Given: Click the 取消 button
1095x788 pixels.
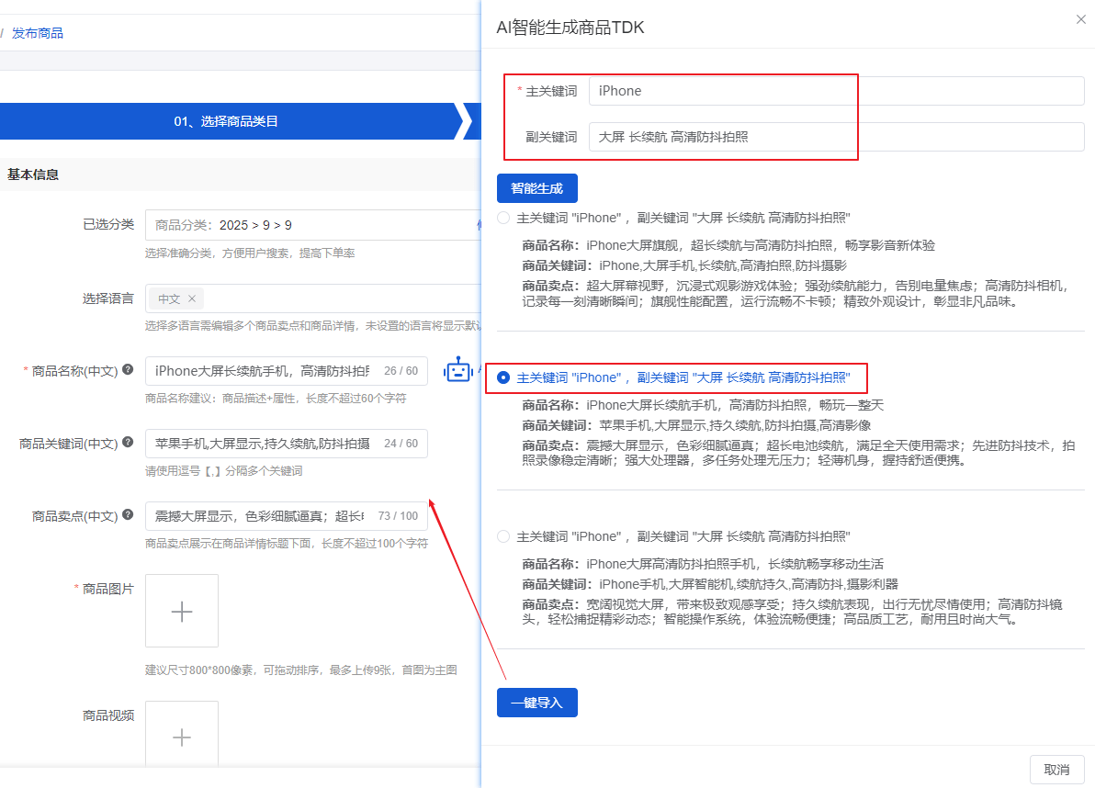Looking at the screenshot, I should tap(1056, 769).
